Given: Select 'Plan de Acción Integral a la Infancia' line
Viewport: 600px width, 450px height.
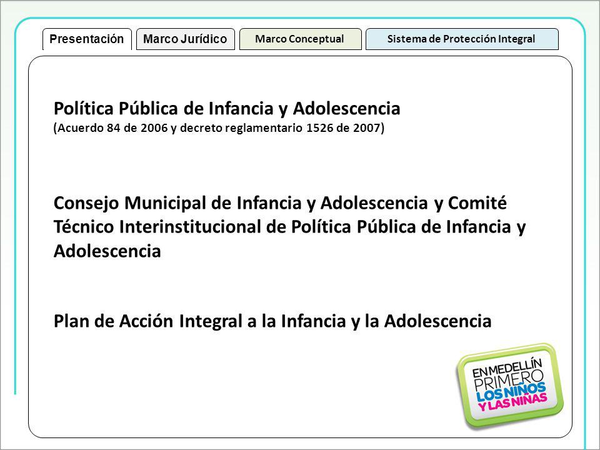Looking at the screenshot, I should 272,321.
